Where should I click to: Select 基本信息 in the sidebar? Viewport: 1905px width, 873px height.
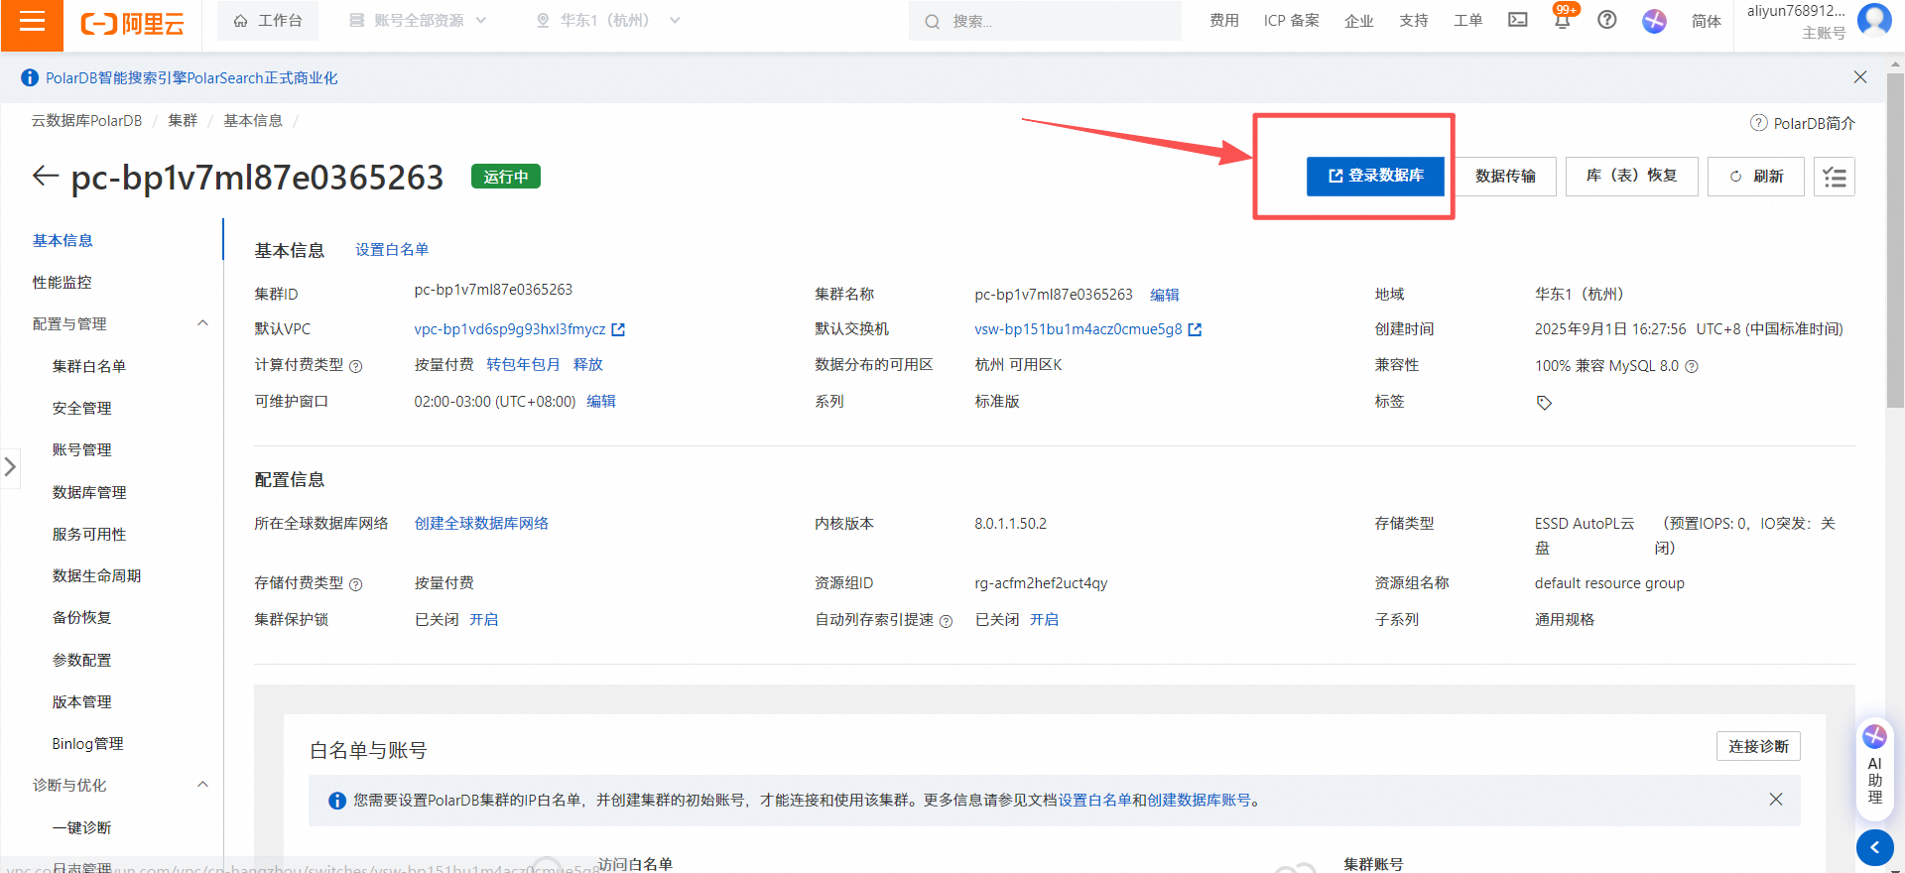(x=63, y=240)
